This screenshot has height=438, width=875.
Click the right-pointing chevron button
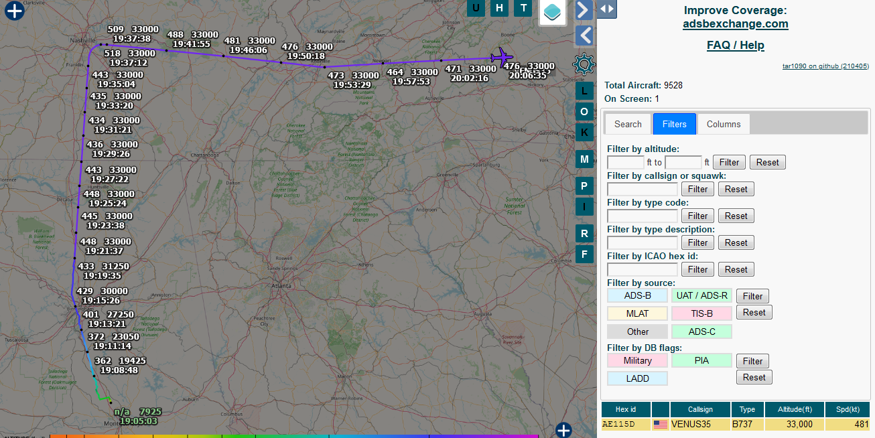pos(584,9)
